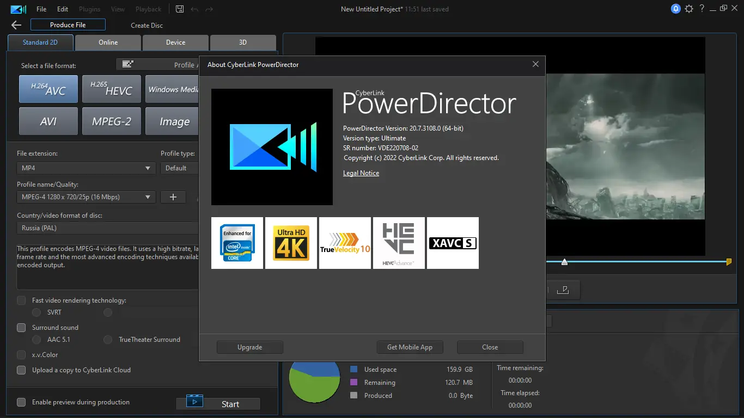Add new profile with the plus button

click(173, 197)
